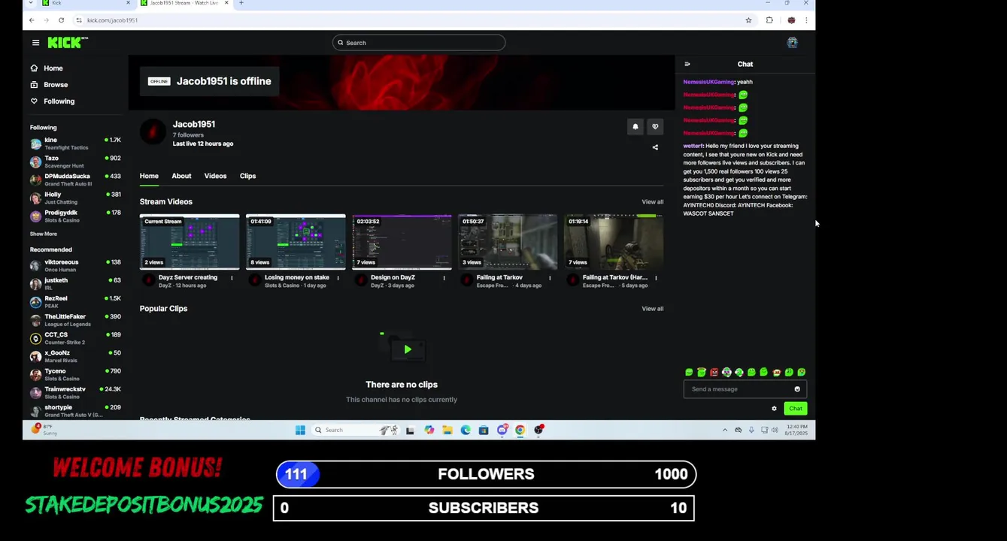
Task: Open Microsoft Edge from taskbar
Action: [x=466, y=431]
